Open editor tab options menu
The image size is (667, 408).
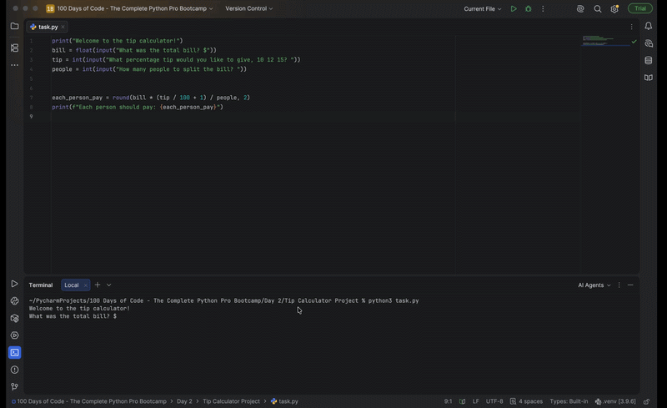631,27
